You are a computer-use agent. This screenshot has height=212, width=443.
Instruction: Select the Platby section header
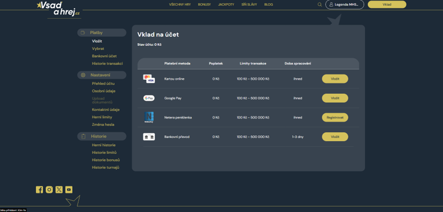[x=102, y=33]
